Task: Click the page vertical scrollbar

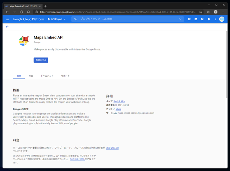Action: click(226, 64)
